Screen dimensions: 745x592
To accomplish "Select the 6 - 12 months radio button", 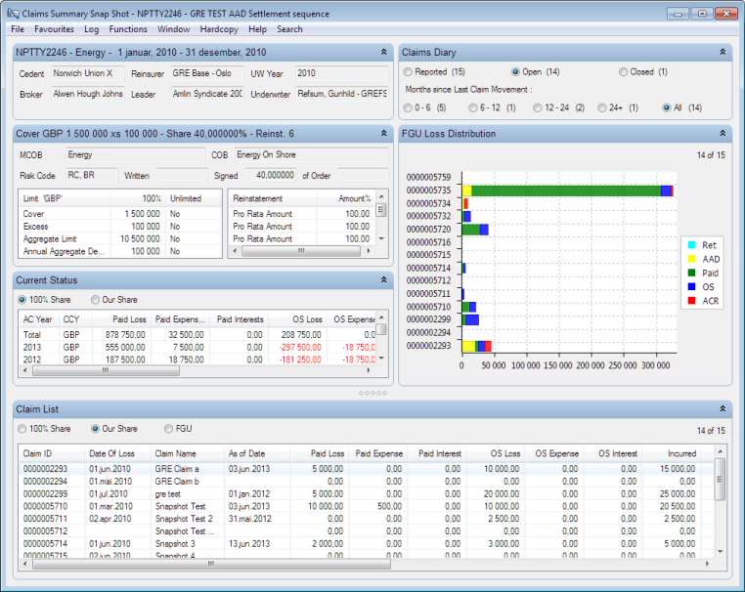I will pos(473,107).
